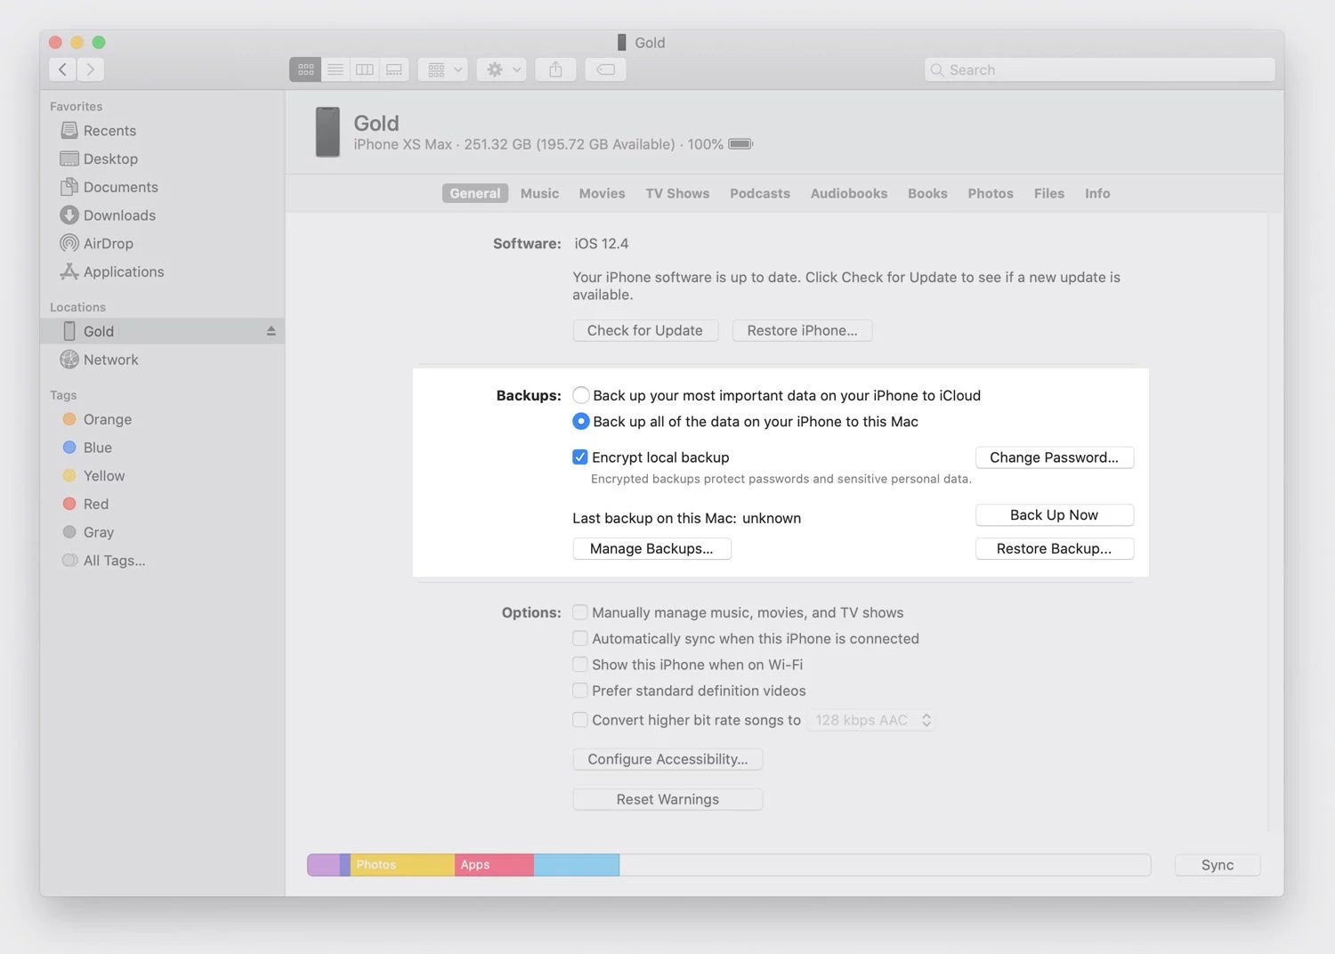The width and height of the screenshot is (1335, 954).
Task: Open Manage Backups
Action: point(651,549)
